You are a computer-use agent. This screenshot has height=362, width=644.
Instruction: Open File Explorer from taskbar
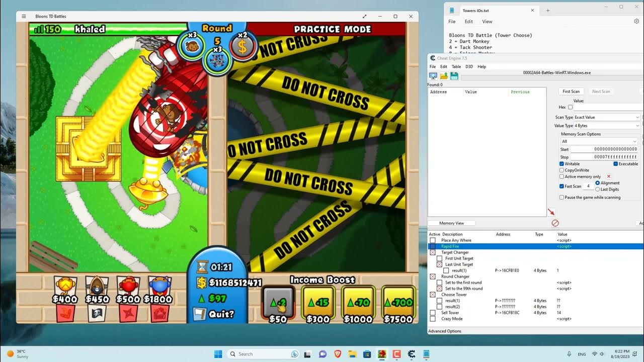(352, 354)
